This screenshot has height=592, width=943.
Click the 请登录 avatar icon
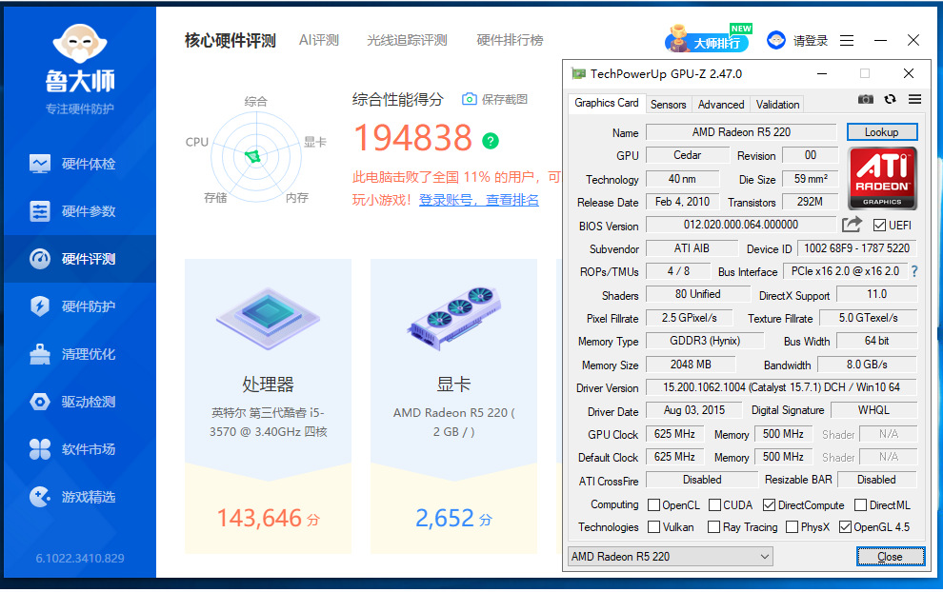(775, 40)
